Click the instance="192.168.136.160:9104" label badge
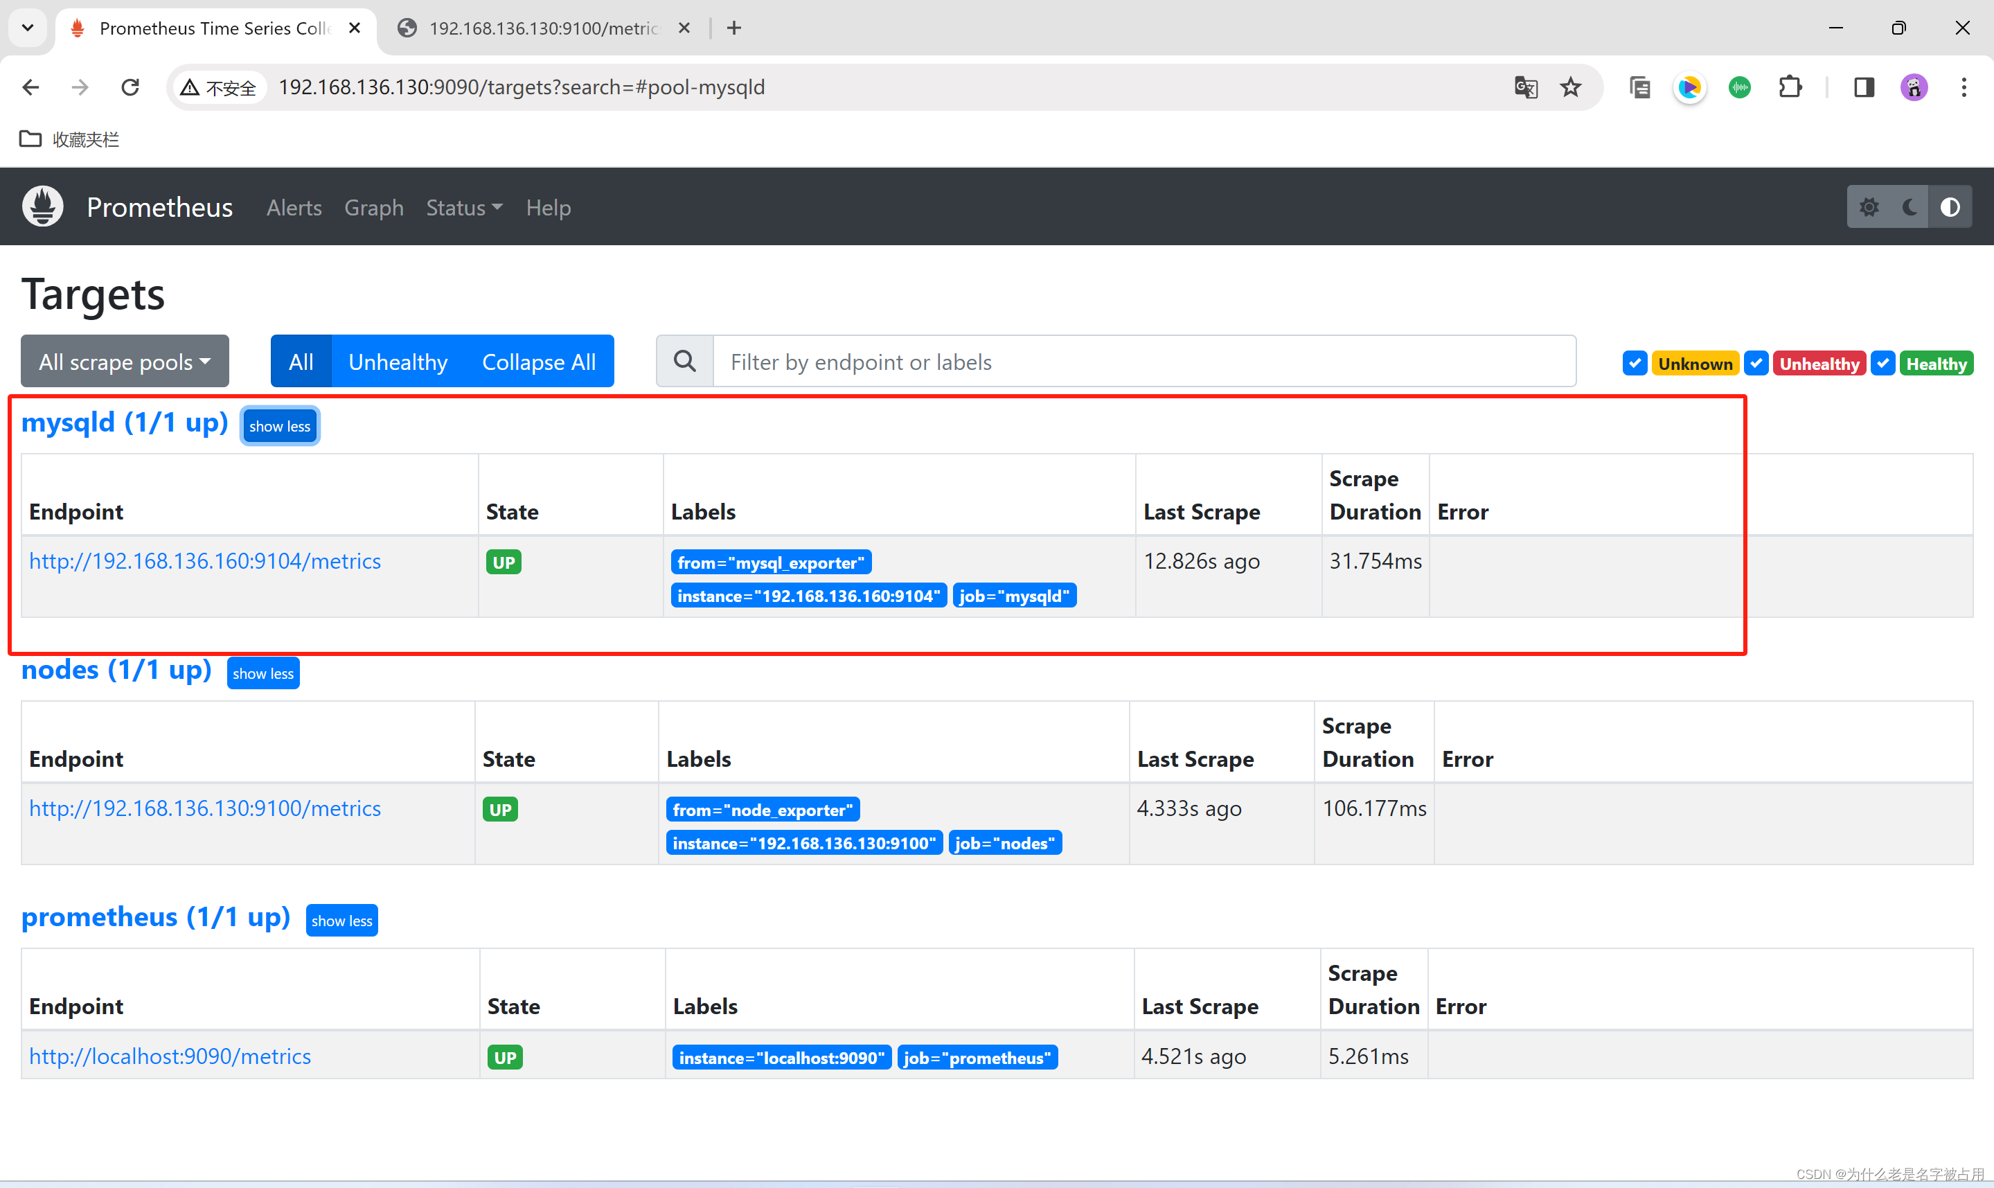 coord(808,596)
